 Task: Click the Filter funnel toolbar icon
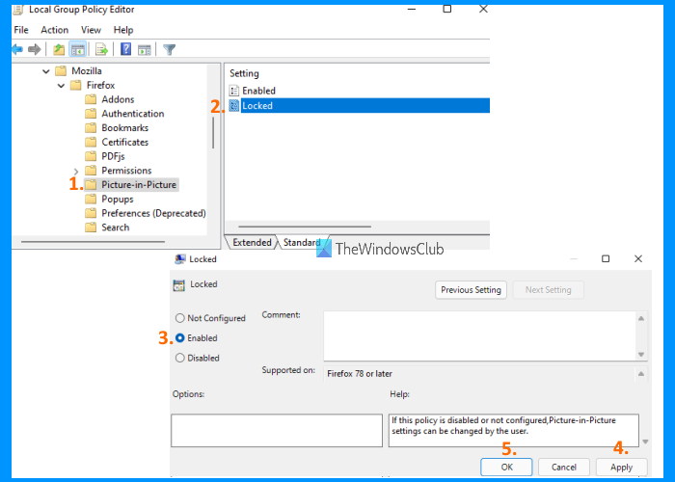169,50
